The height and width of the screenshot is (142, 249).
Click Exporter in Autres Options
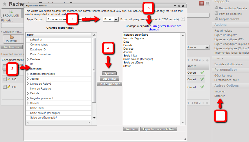pyautogui.click(x=219, y=96)
